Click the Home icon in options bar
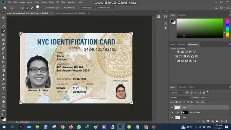Viewport: 231px width, 130px height. pos(5,8)
